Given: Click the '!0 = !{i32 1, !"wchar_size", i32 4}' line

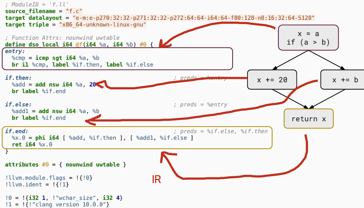Looking at the screenshot, I should point(64,198).
